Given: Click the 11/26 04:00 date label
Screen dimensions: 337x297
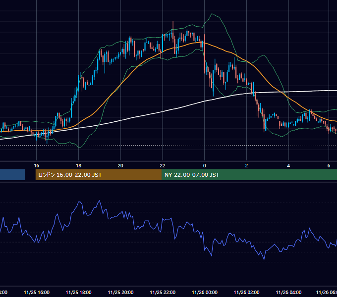Looking at the screenshot, I should tap(288, 293).
